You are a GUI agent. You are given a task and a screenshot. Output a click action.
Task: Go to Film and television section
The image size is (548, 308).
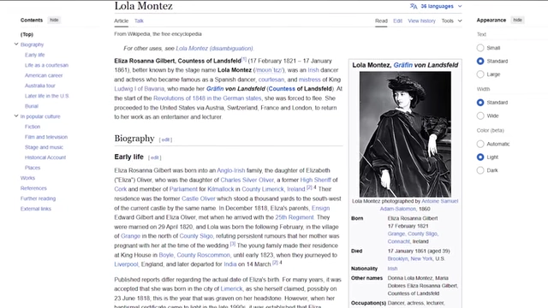(46, 137)
